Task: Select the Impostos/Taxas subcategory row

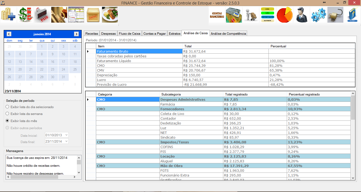Action: [218, 142]
